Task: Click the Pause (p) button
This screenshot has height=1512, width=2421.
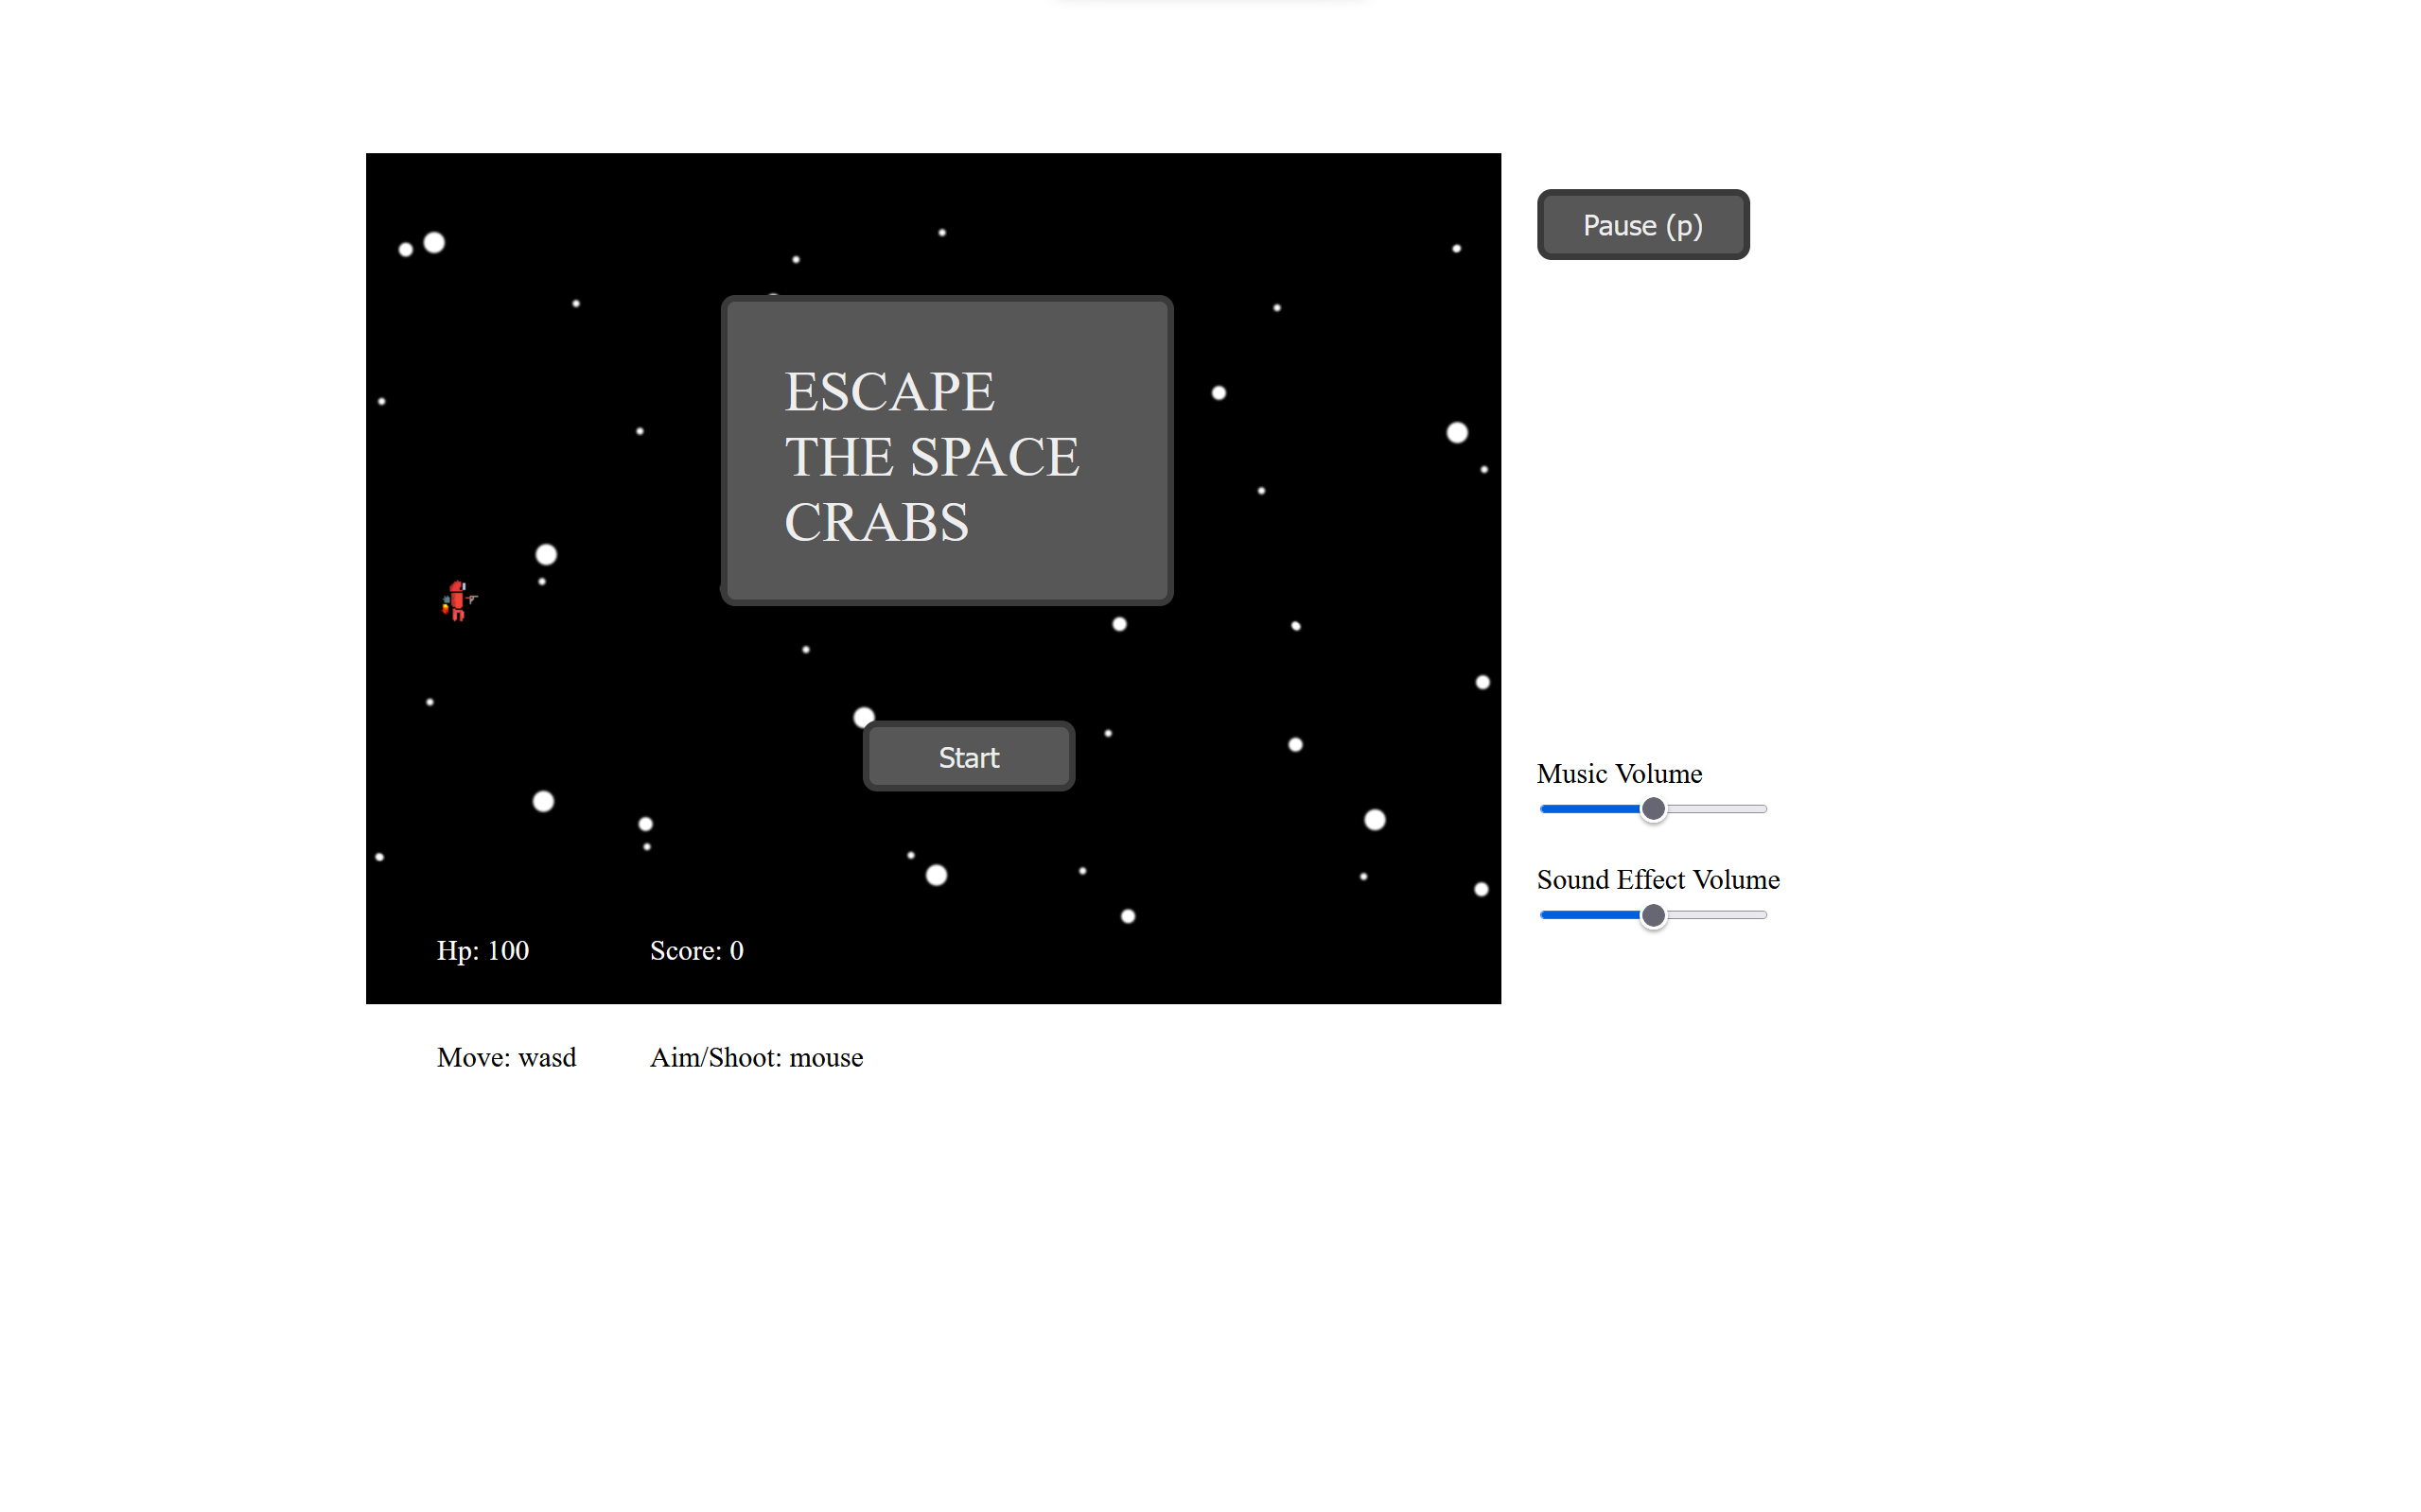Action: coord(1641,225)
